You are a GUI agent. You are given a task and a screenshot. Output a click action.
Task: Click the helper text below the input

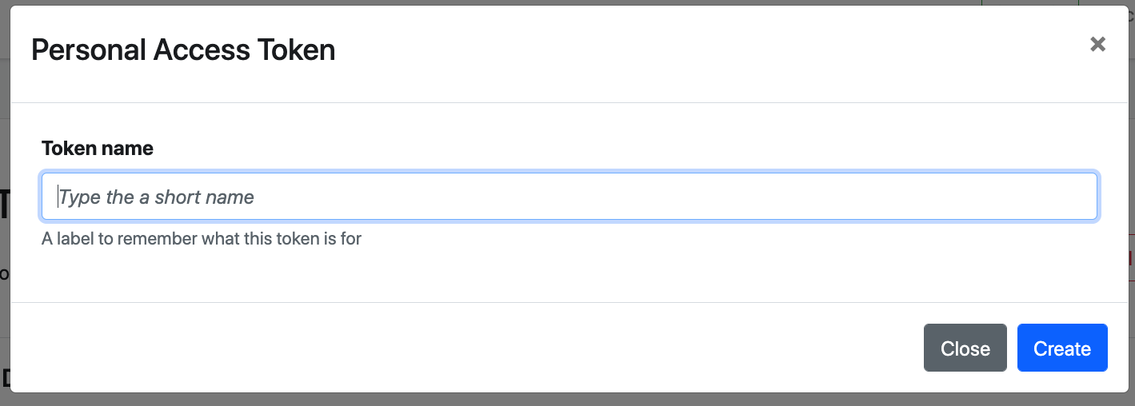point(202,239)
